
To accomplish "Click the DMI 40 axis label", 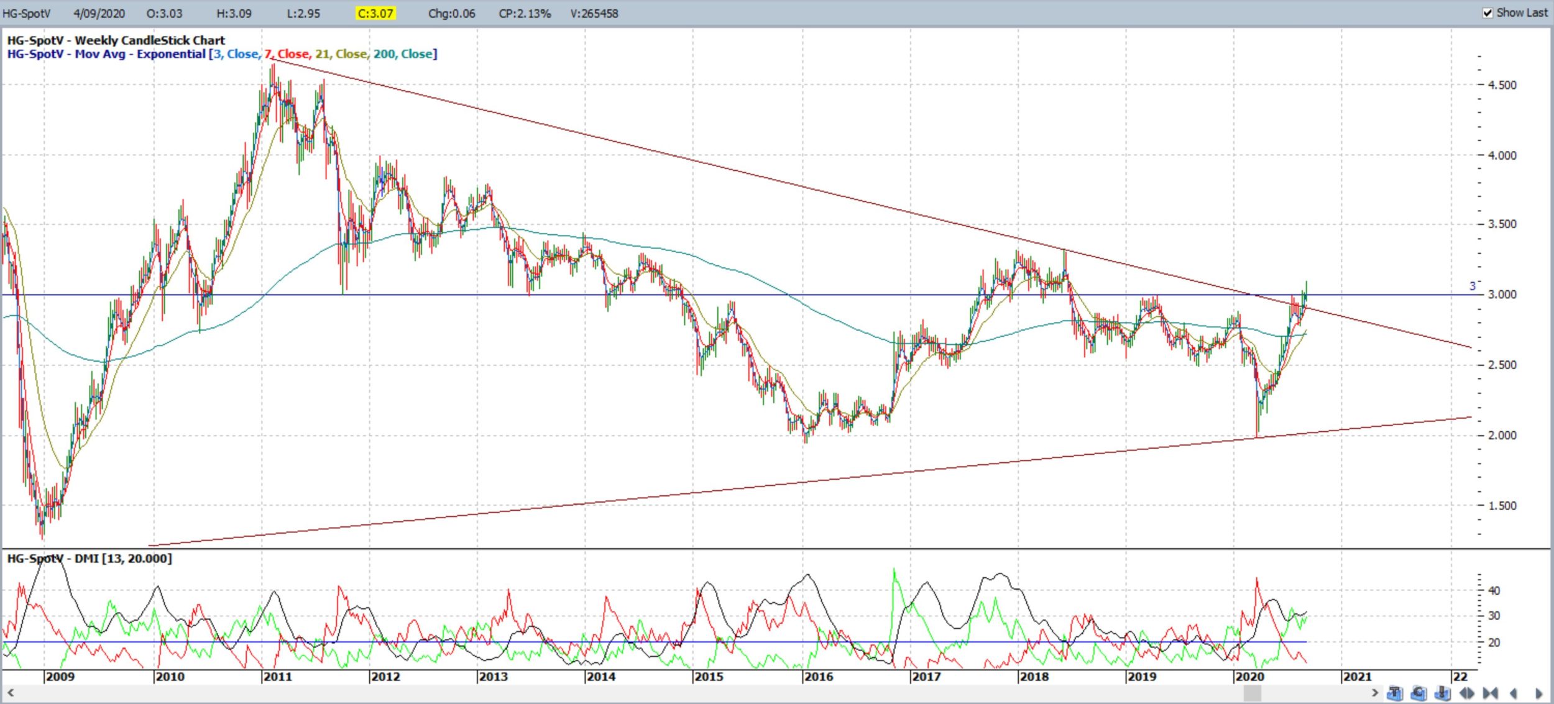I will pos(1494,590).
